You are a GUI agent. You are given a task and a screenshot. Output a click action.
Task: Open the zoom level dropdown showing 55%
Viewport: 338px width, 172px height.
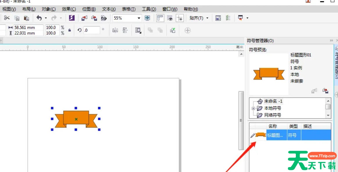(x=139, y=18)
